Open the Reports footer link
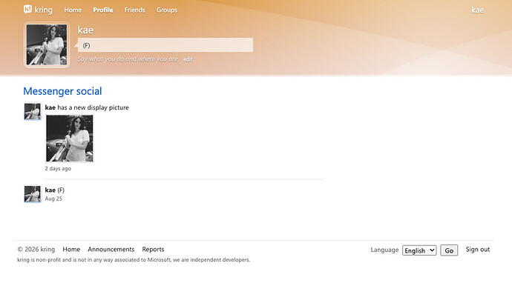Viewport: 512px width, 283px height. tap(153, 249)
